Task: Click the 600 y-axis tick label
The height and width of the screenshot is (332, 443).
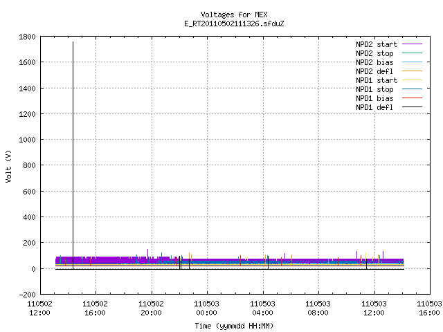Action: point(29,192)
